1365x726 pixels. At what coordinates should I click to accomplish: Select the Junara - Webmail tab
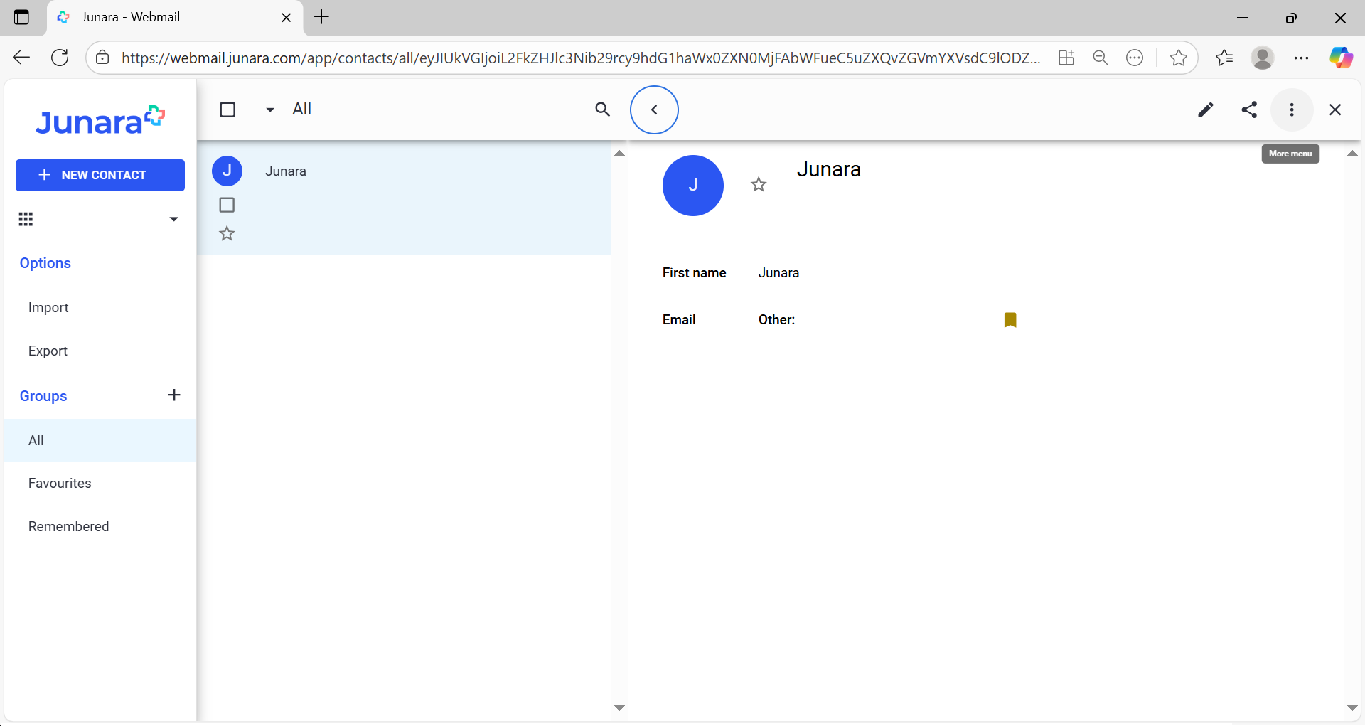pyautogui.click(x=175, y=18)
